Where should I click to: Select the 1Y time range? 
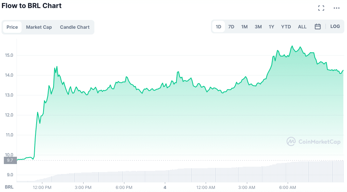pos(272,27)
